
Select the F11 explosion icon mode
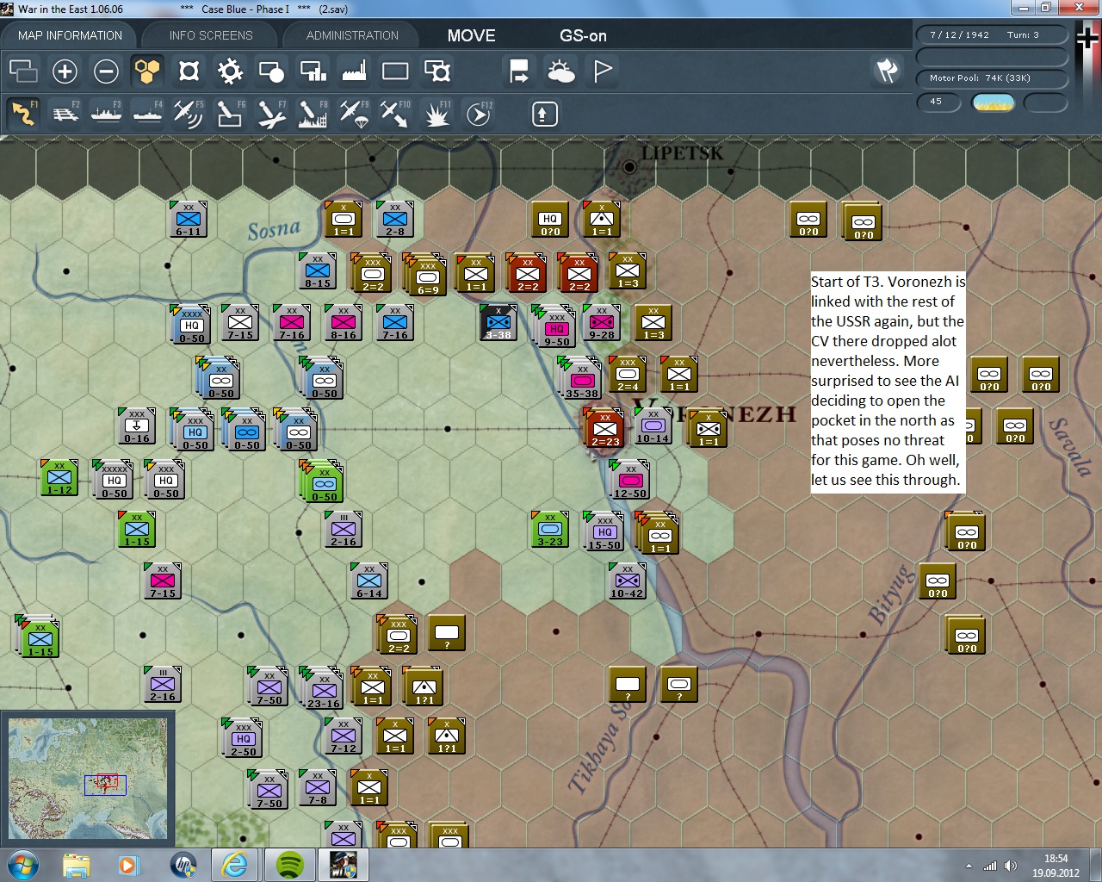click(x=436, y=114)
